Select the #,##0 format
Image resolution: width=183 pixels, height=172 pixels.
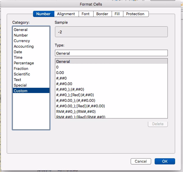pyautogui.click(x=111, y=78)
